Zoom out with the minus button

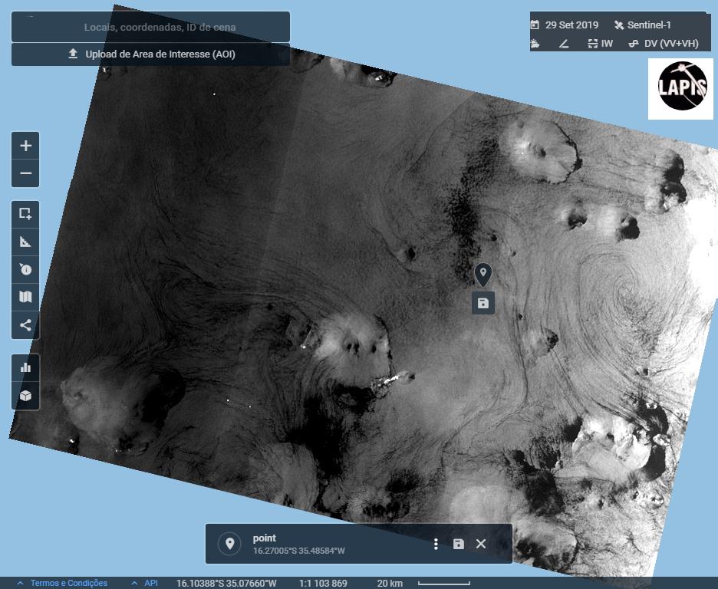(25, 173)
